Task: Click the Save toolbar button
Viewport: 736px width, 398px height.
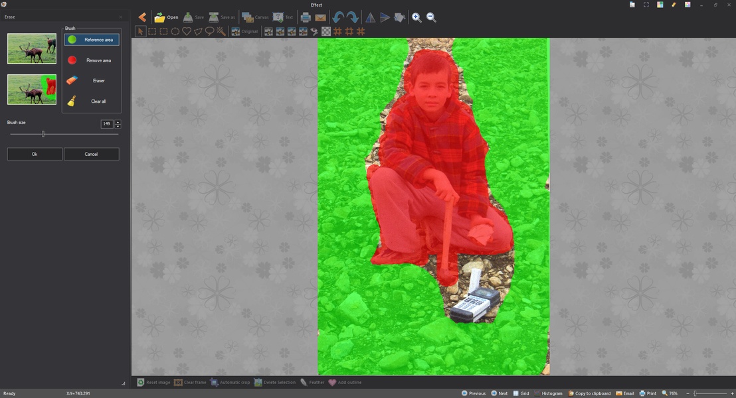Action: (x=193, y=17)
